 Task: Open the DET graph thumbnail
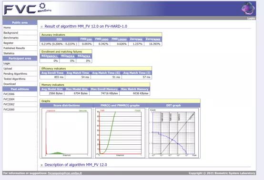coord(173,133)
